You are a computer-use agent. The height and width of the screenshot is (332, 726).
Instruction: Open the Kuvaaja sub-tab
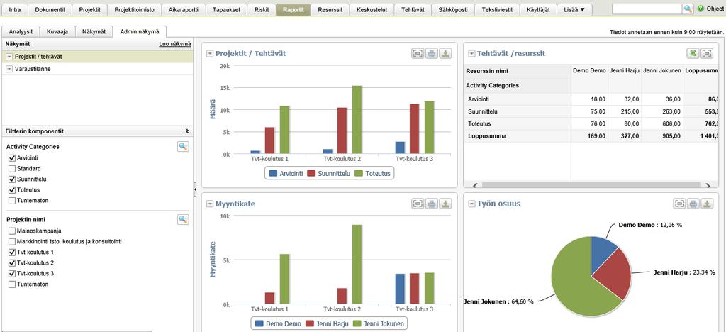57,31
